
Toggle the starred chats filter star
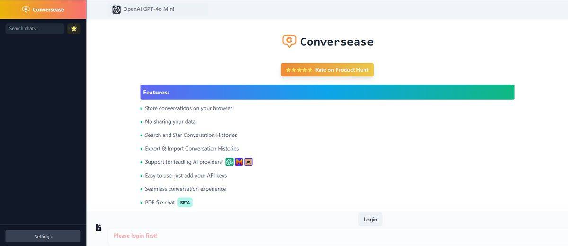(x=74, y=29)
